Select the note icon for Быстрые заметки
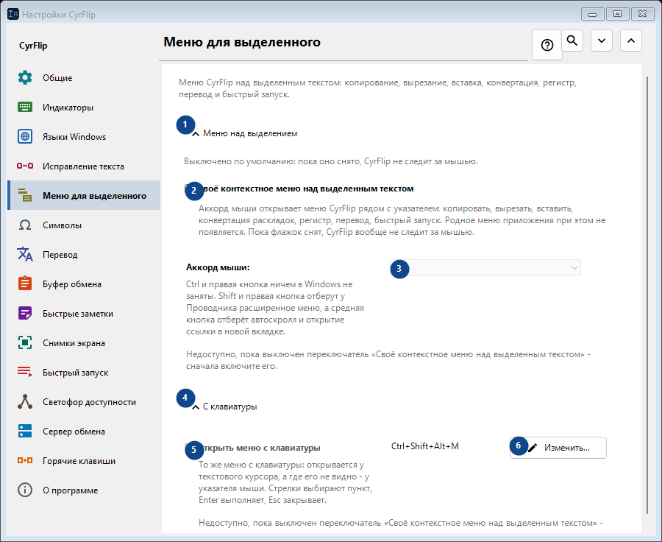662x542 pixels. tap(25, 314)
